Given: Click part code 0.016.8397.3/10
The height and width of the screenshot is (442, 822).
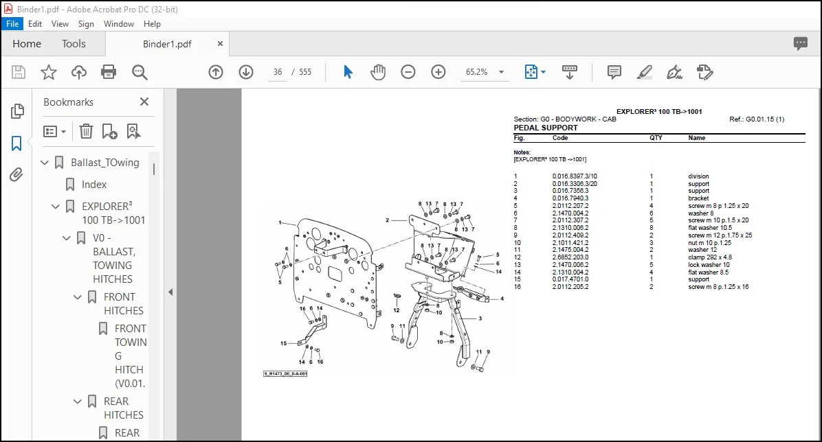Looking at the screenshot, I should pyautogui.click(x=575, y=176).
